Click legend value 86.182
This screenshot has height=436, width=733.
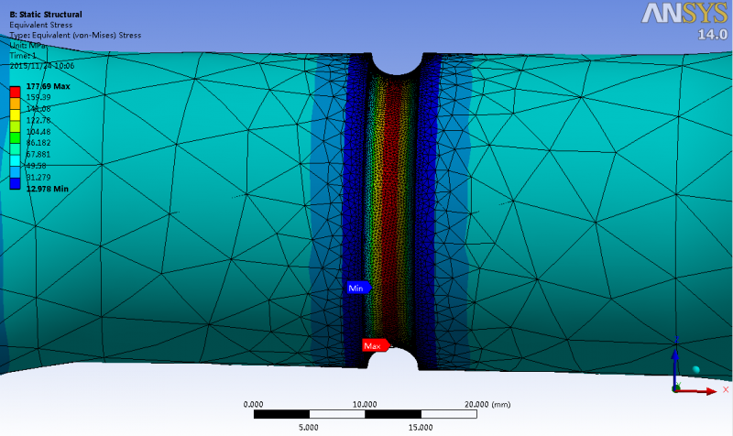click(x=38, y=143)
